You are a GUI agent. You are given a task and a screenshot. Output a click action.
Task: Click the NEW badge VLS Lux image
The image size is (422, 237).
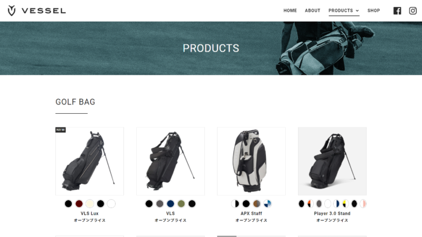tap(90, 161)
